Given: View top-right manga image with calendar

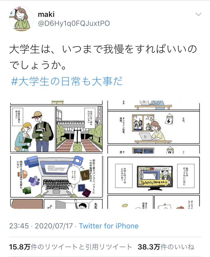Looking at the screenshot, I should click(154, 127).
